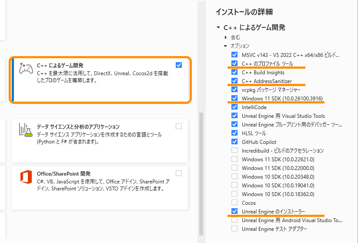Click the Office logo icon

click(26, 177)
